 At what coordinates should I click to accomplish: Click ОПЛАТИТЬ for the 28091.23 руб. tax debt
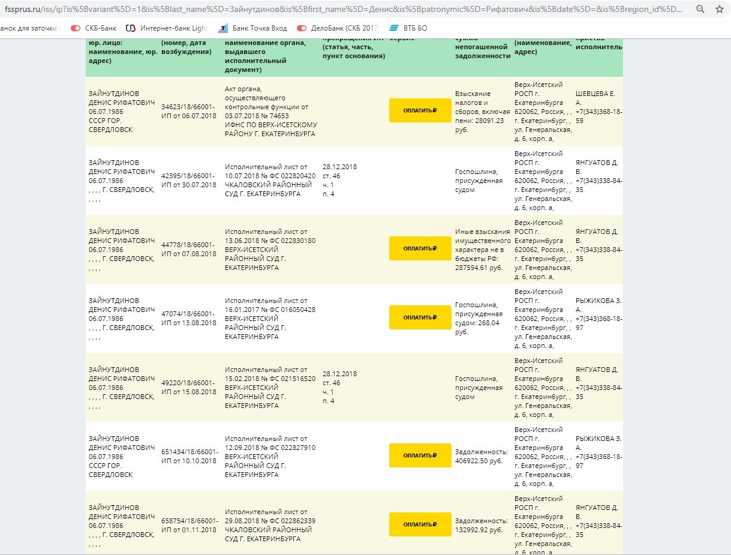[x=420, y=110]
